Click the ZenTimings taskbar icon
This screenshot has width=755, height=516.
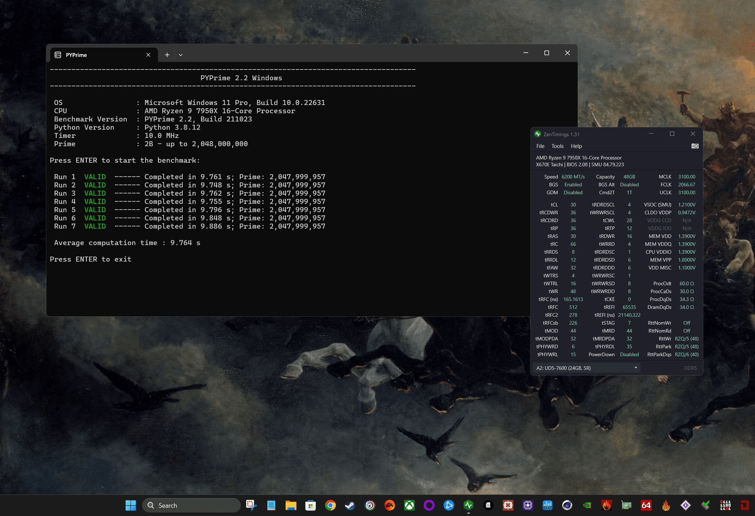pos(468,505)
